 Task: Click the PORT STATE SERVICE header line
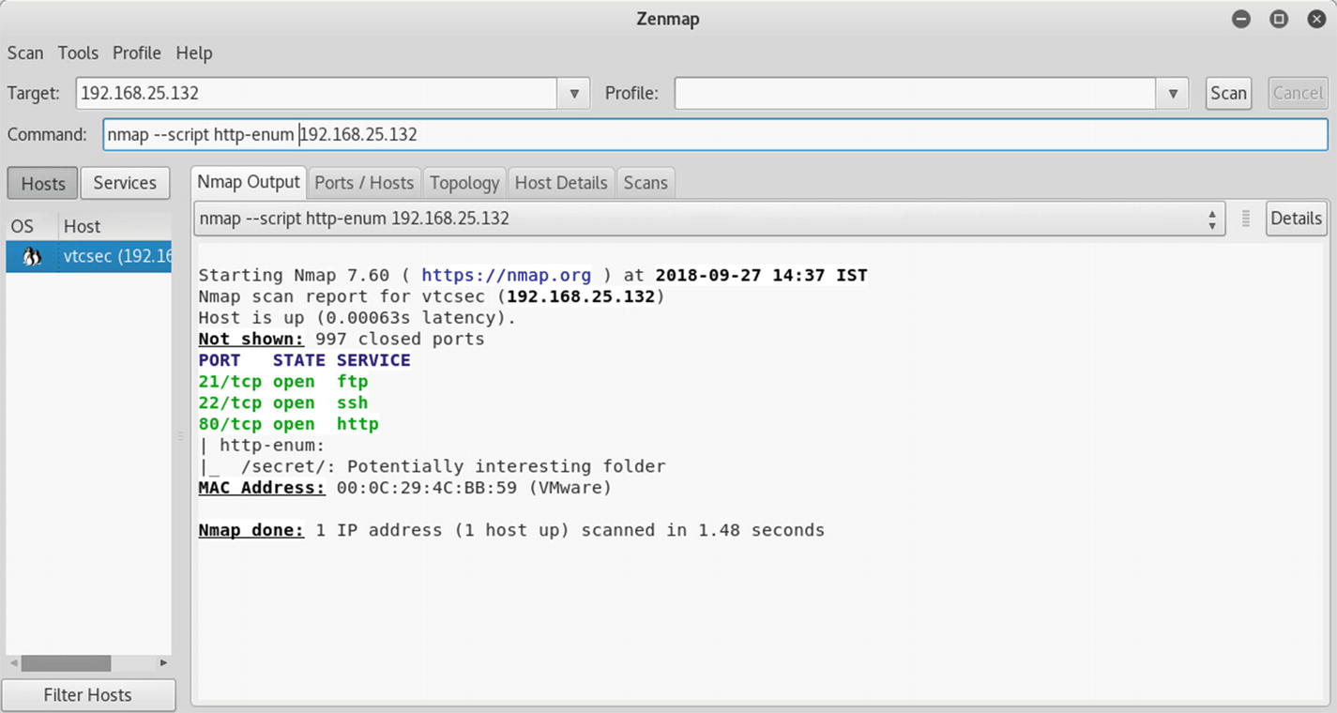(304, 360)
